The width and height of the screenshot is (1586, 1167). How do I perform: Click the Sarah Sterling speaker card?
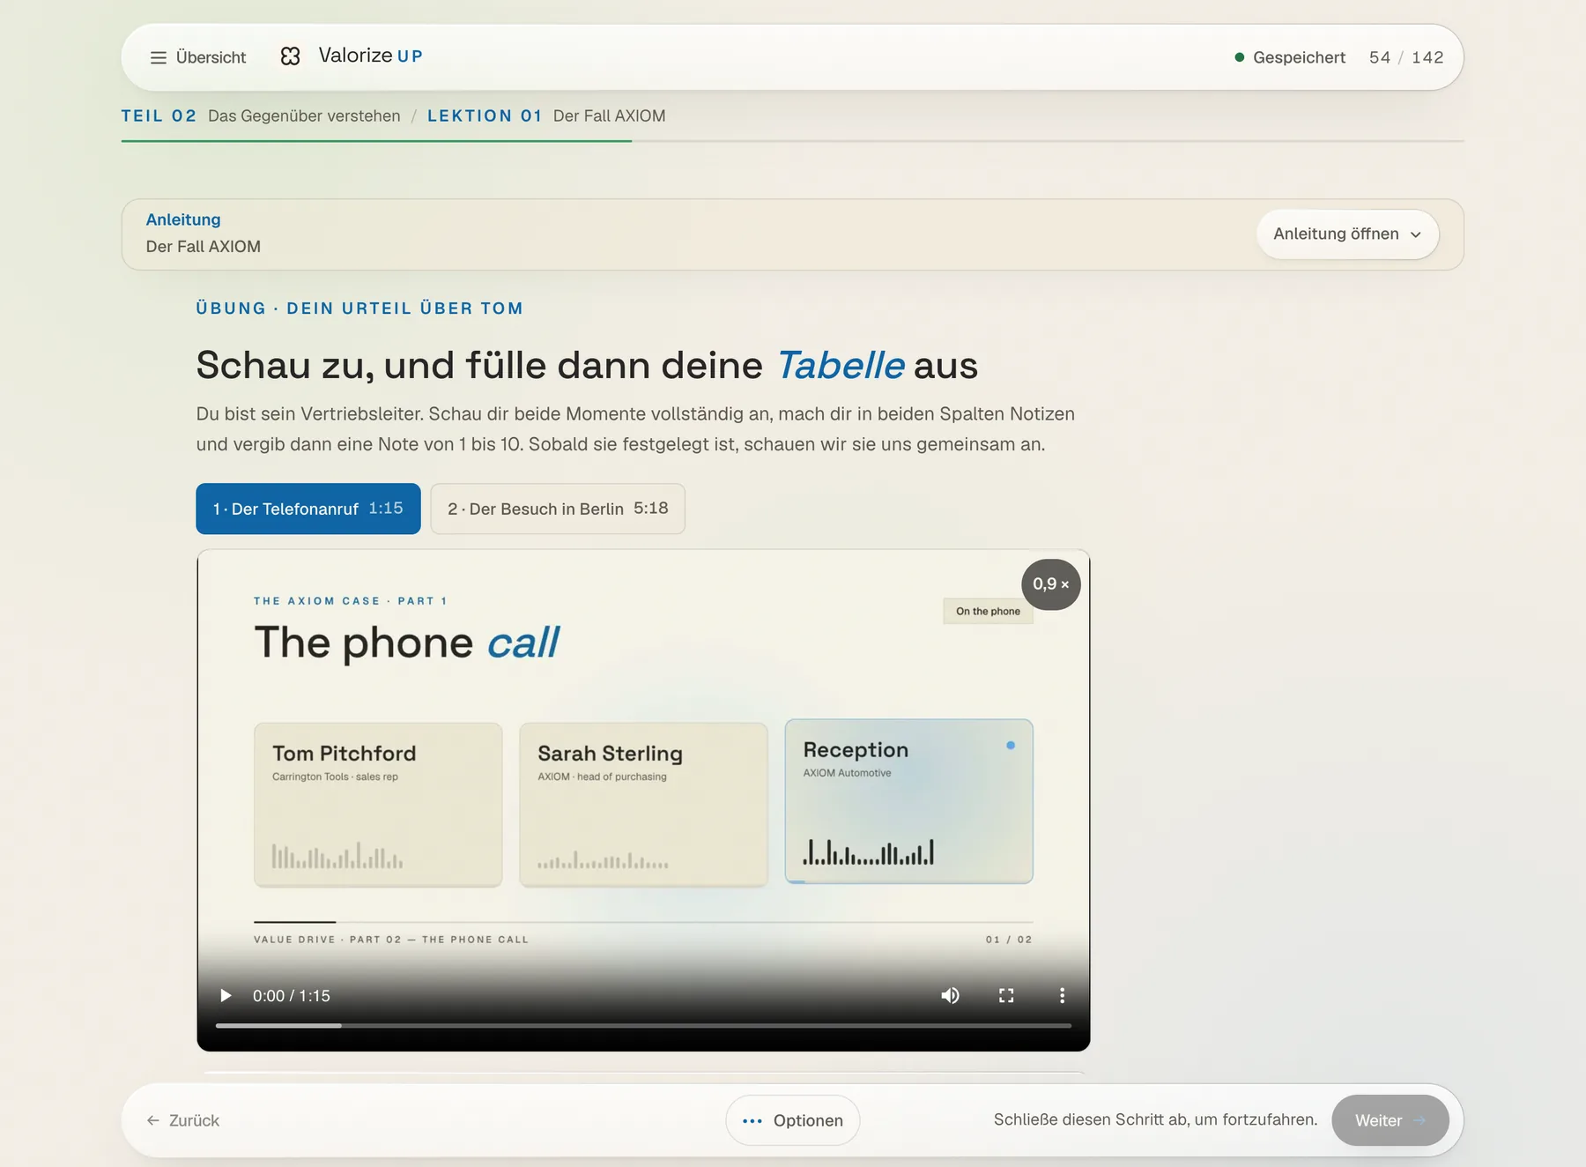click(644, 805)
